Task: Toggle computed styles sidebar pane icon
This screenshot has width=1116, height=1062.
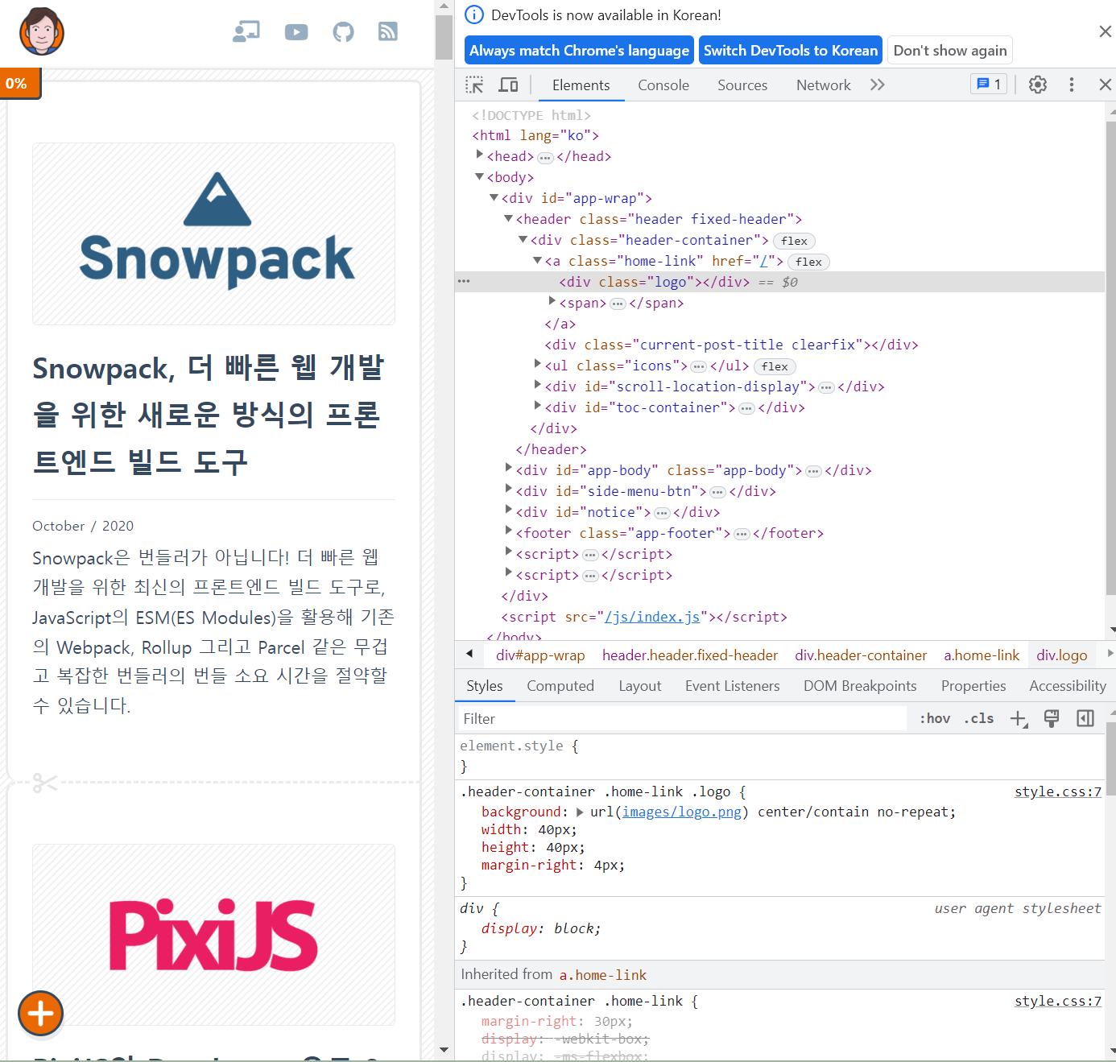Action: (x=1085, y=718)
